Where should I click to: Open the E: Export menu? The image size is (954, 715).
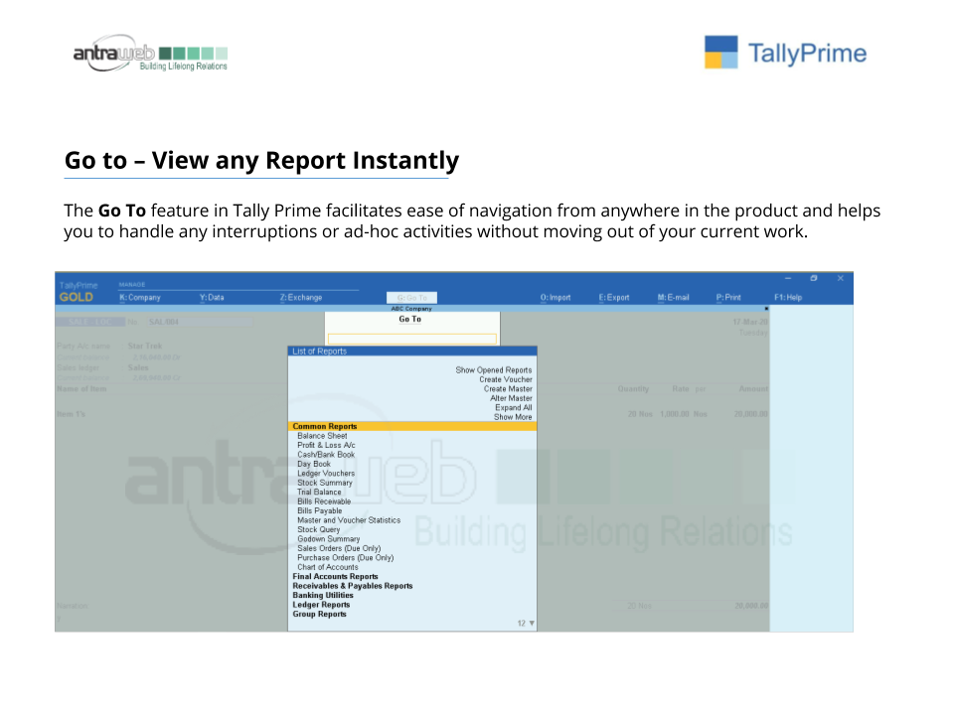coord(614,297)
